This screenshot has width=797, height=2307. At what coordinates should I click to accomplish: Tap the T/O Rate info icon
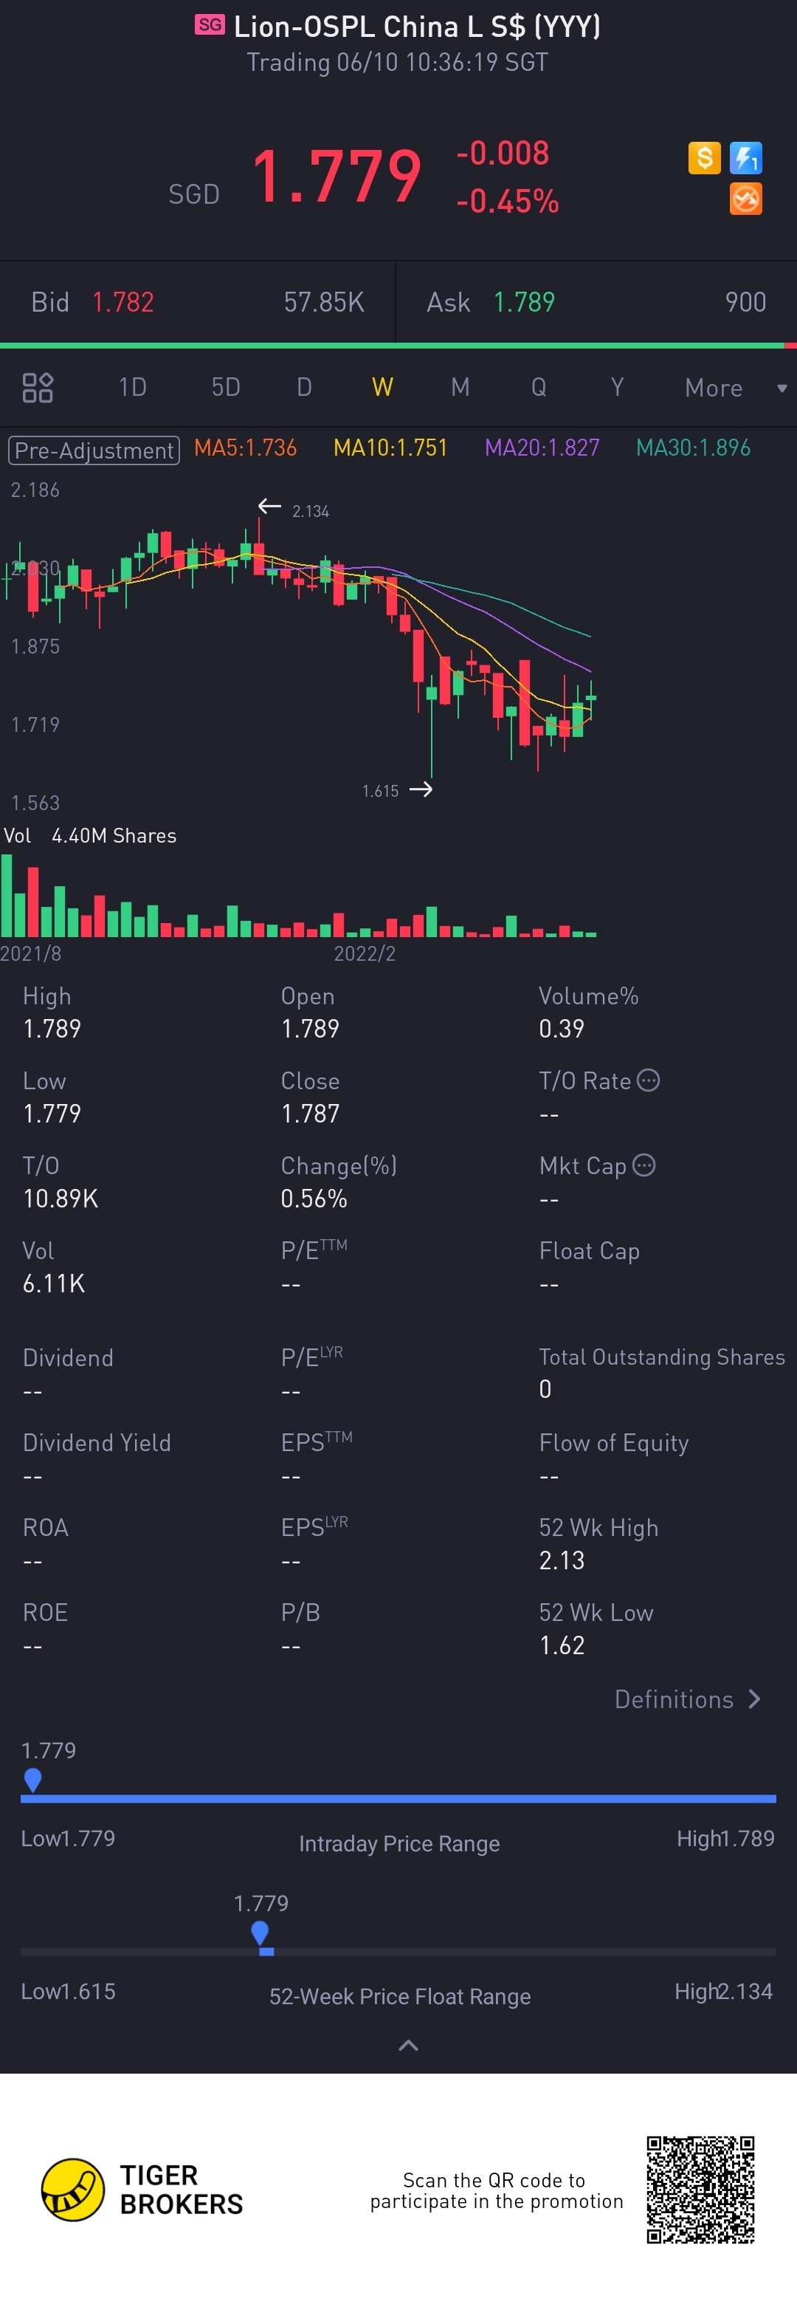pos(649,1080)
